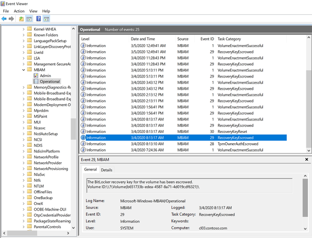
Task: Click the ParentalControls folder icon
Action: click(x=29, y=226)
